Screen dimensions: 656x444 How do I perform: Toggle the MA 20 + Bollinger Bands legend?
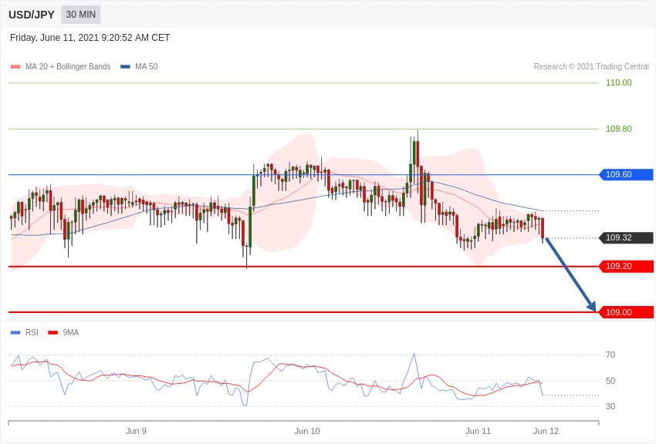coord(61,66)
